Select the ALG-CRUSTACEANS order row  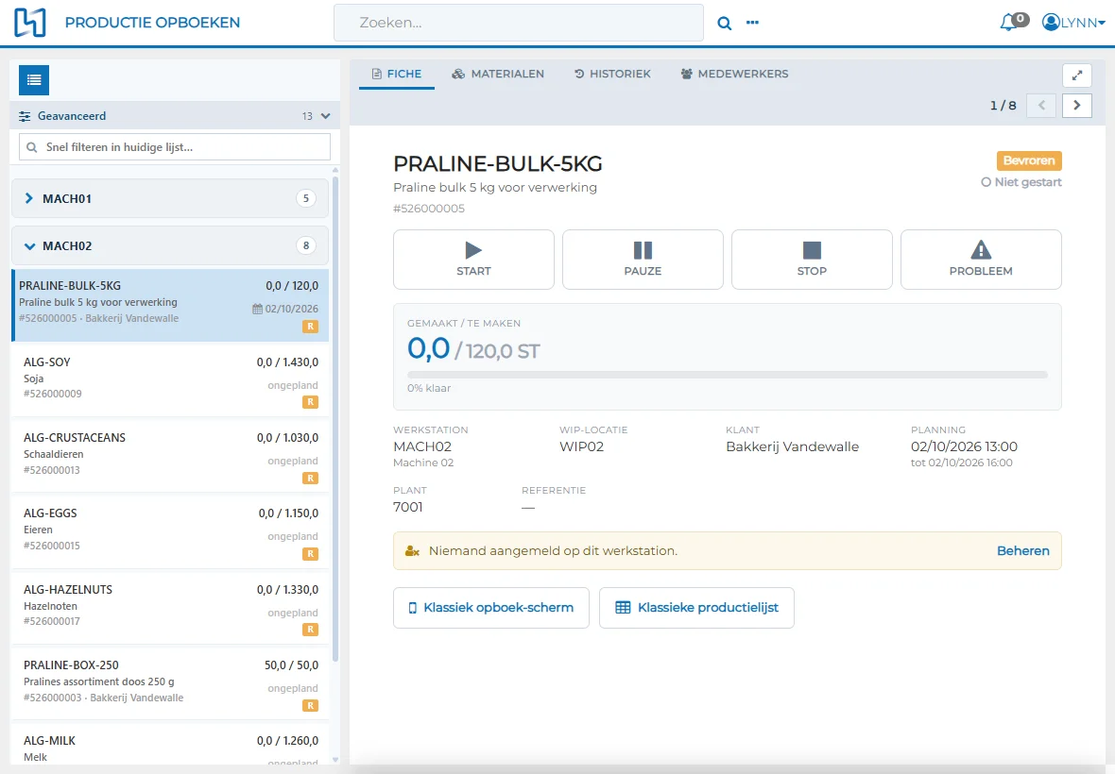coord(170,456)
